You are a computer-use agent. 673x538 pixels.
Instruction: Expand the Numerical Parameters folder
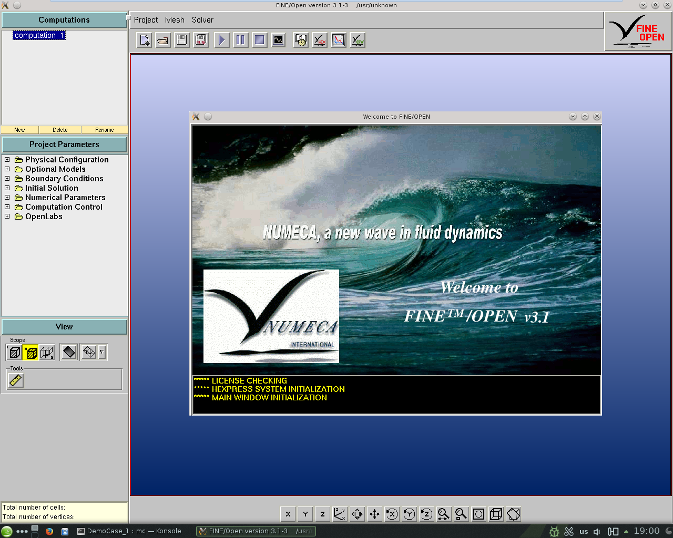pyautogui.click(x=7, y=197)
